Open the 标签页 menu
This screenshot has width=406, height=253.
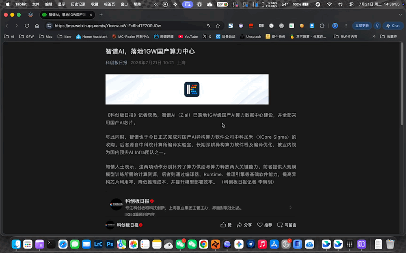point(109,4)
